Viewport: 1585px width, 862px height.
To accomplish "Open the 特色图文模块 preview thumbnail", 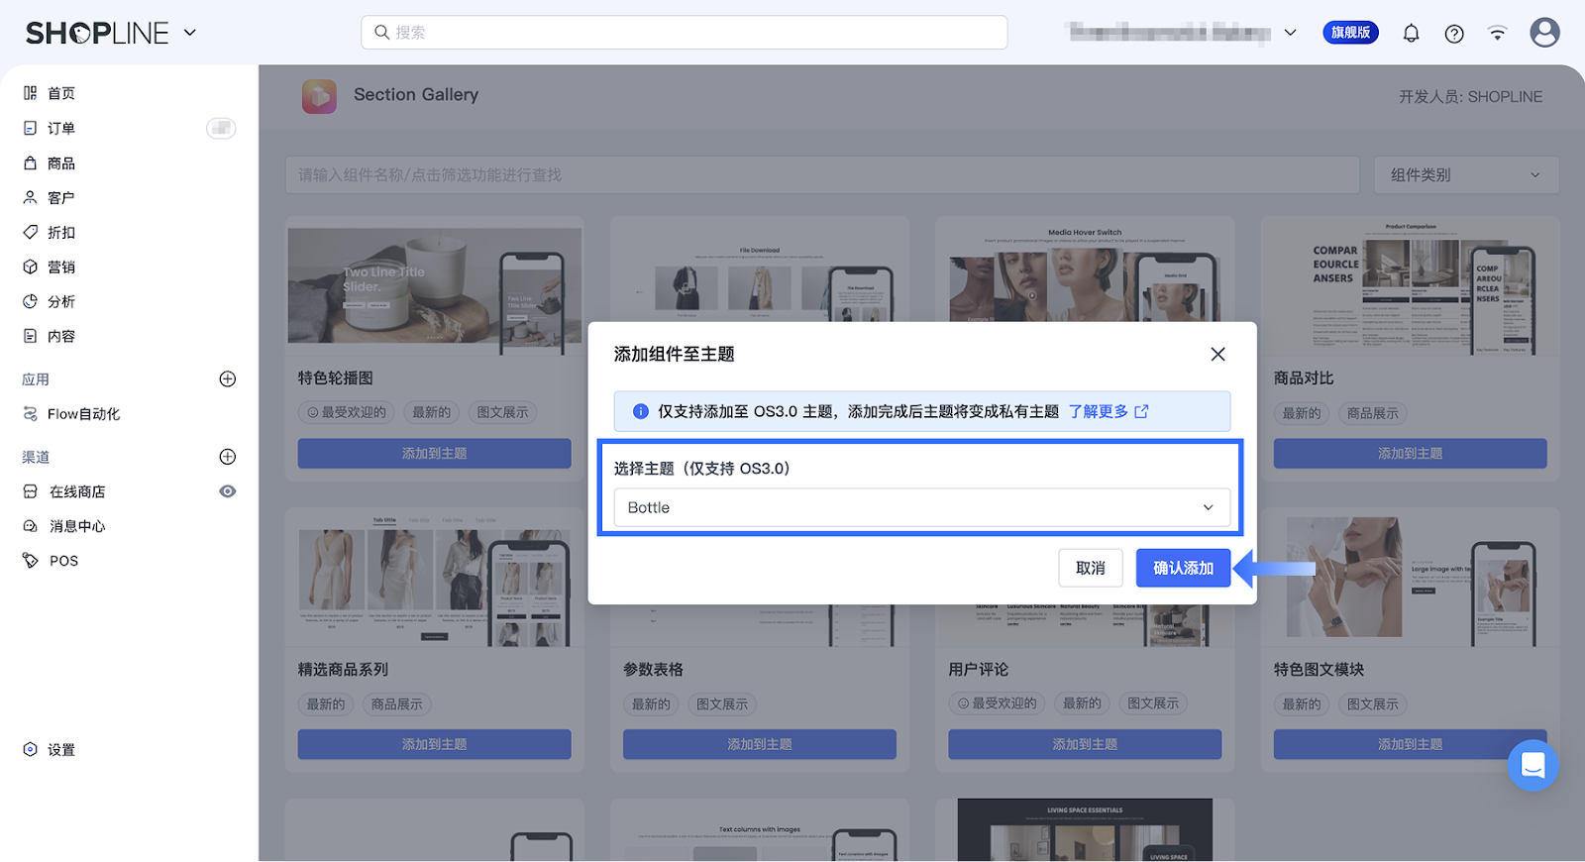I will click(x=1410, y=579).
